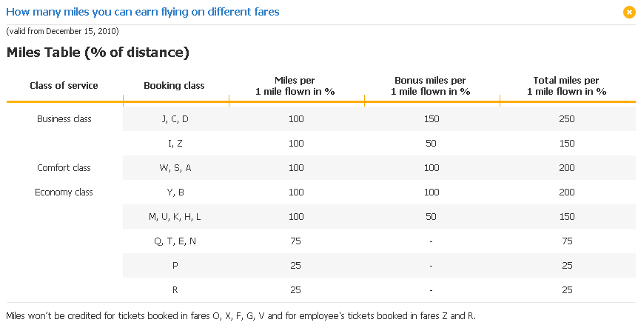This screenshot has height=325, width=638.
Task: Click the 'Class of service' column header
Action: (64, 86)
